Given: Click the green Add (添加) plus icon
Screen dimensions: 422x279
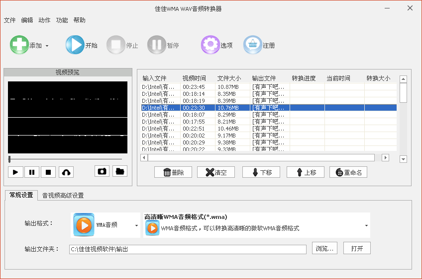Looking at the screenshot, I should click(19, 45).
